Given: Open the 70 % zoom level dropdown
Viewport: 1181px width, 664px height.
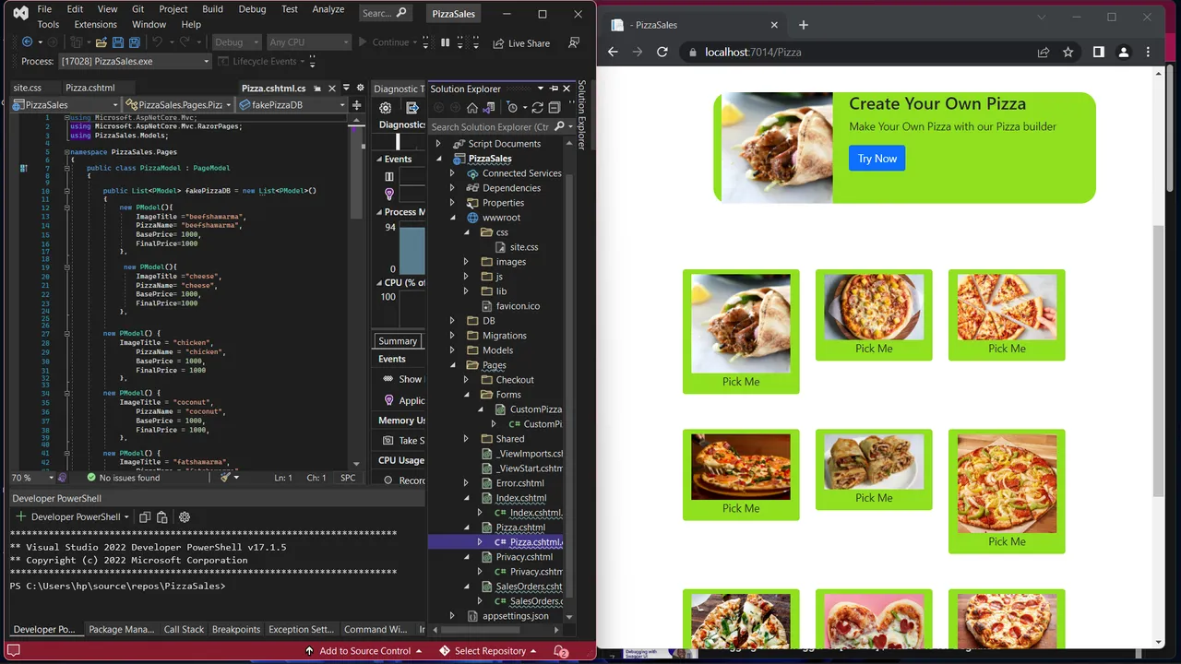Looking at the screenshot, I should pos(30,478).
